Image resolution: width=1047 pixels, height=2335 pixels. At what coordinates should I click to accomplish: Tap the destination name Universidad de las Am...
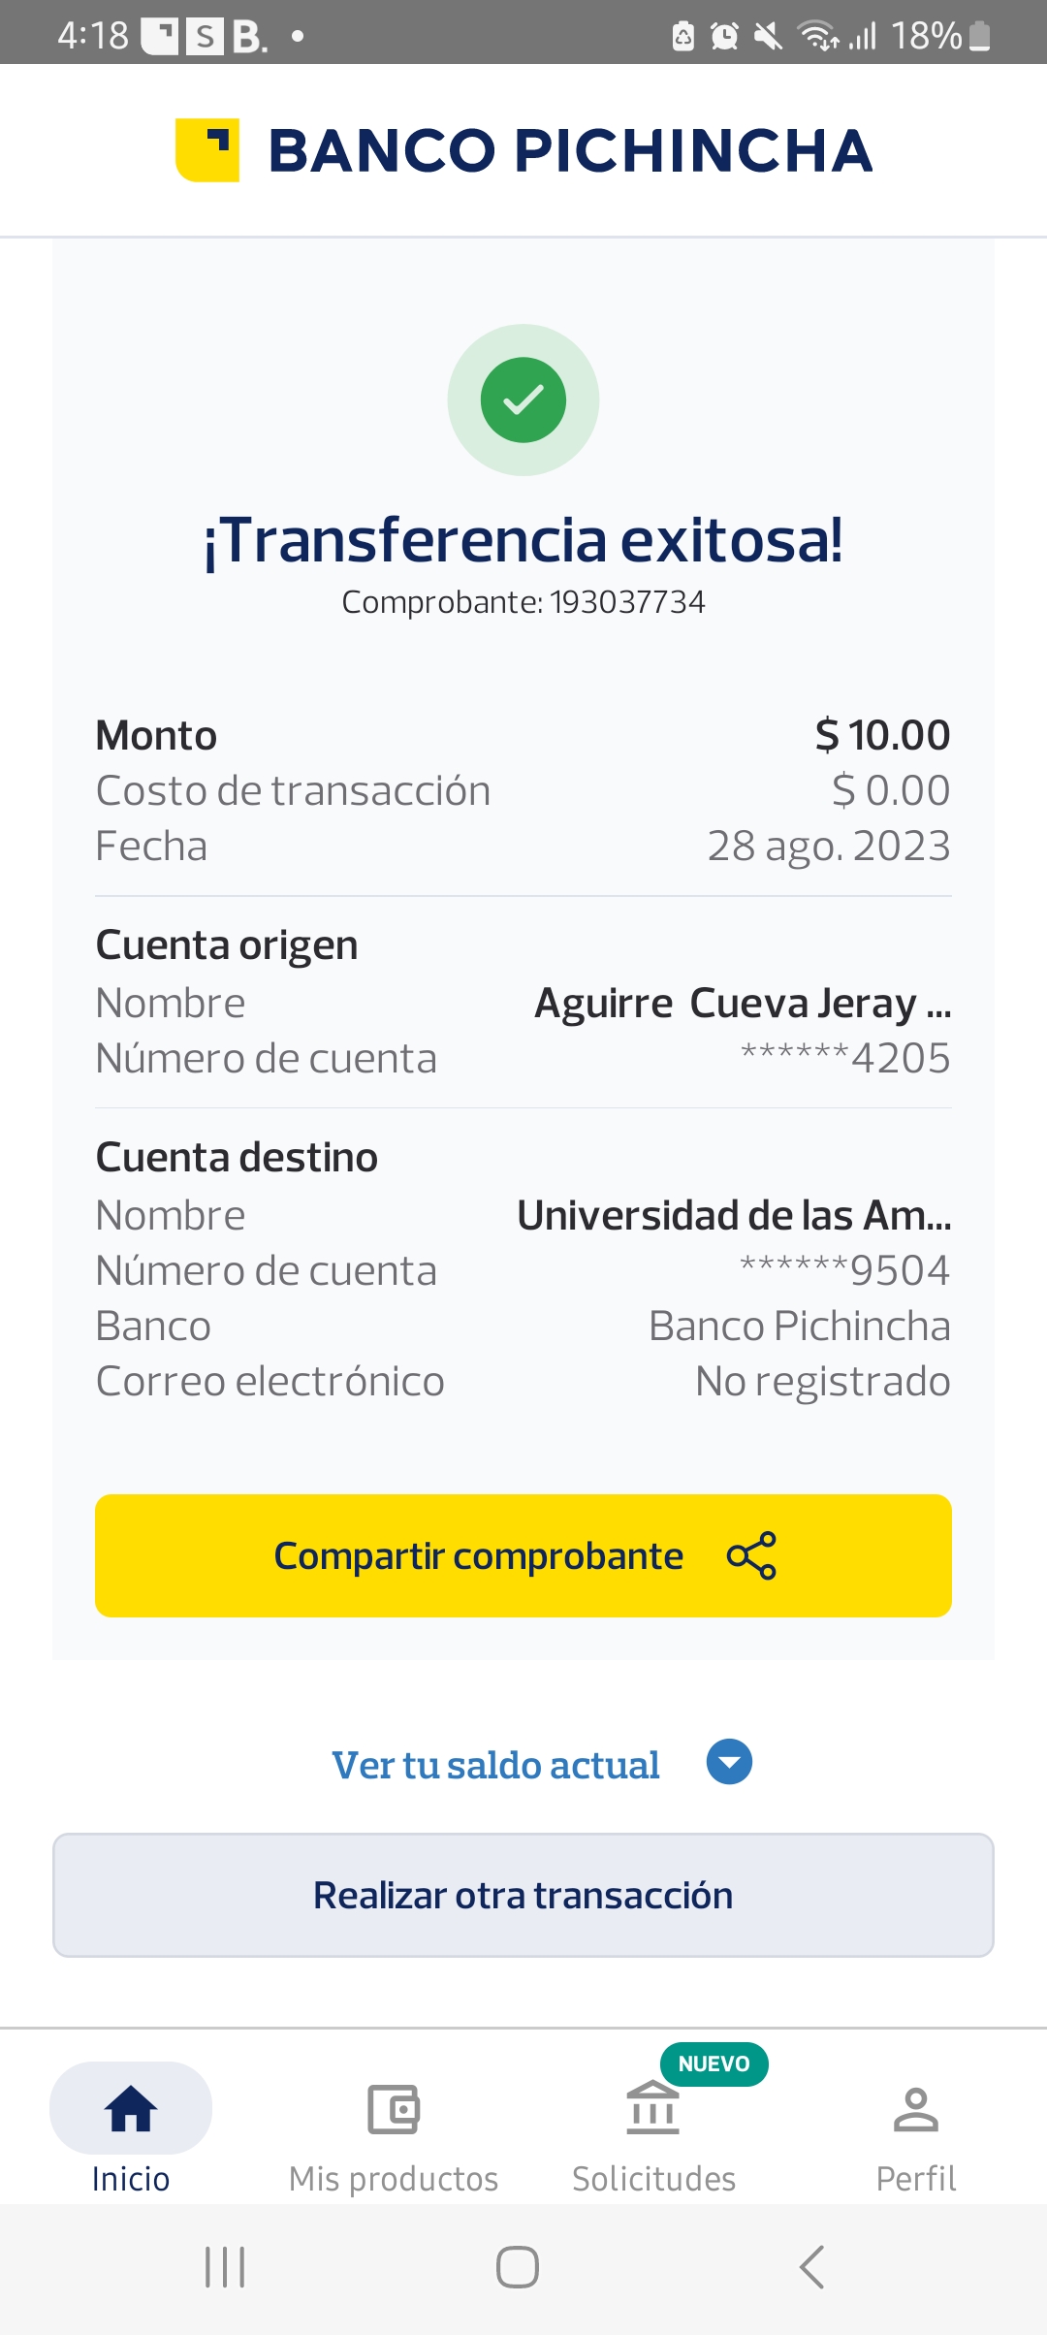734,1215
